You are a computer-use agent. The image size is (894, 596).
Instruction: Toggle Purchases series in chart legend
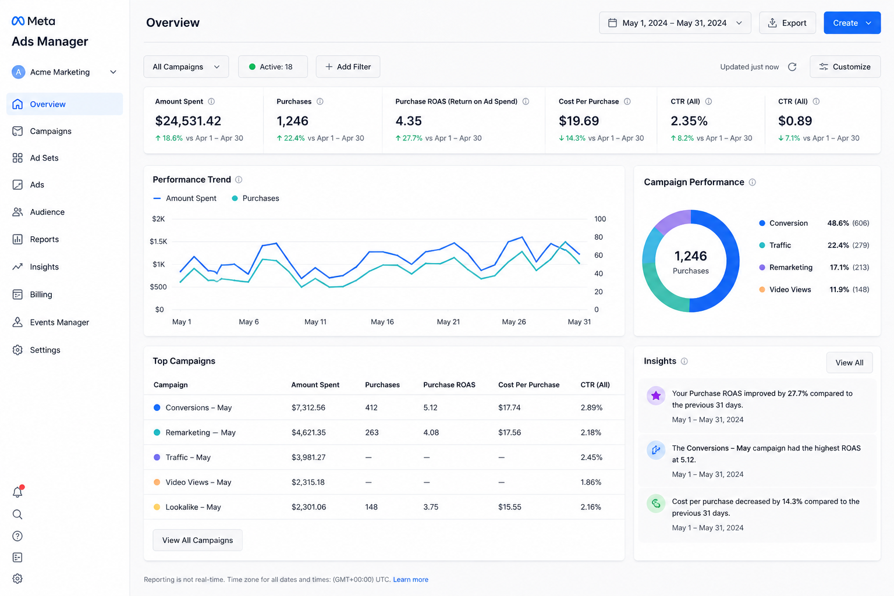256,198
